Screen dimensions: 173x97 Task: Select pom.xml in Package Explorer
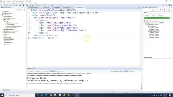8,41
